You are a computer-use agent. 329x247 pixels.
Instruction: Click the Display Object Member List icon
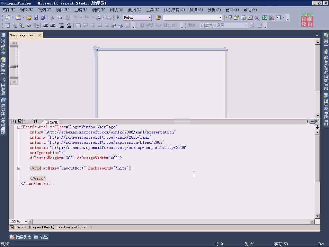click(x=8, y=26)
